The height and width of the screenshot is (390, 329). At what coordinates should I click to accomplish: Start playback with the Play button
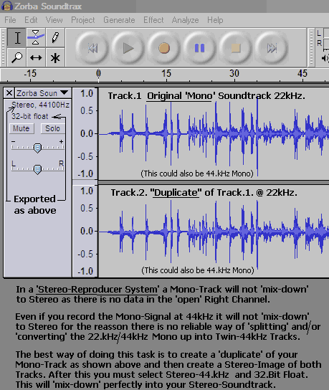coord(128,48)
